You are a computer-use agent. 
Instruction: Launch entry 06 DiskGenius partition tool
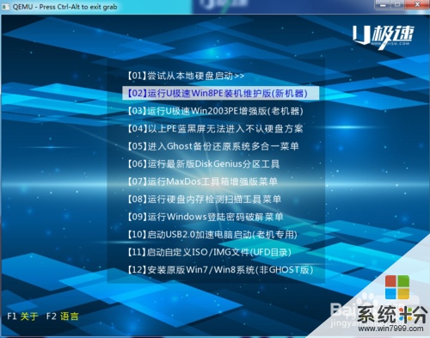(203, 164)
